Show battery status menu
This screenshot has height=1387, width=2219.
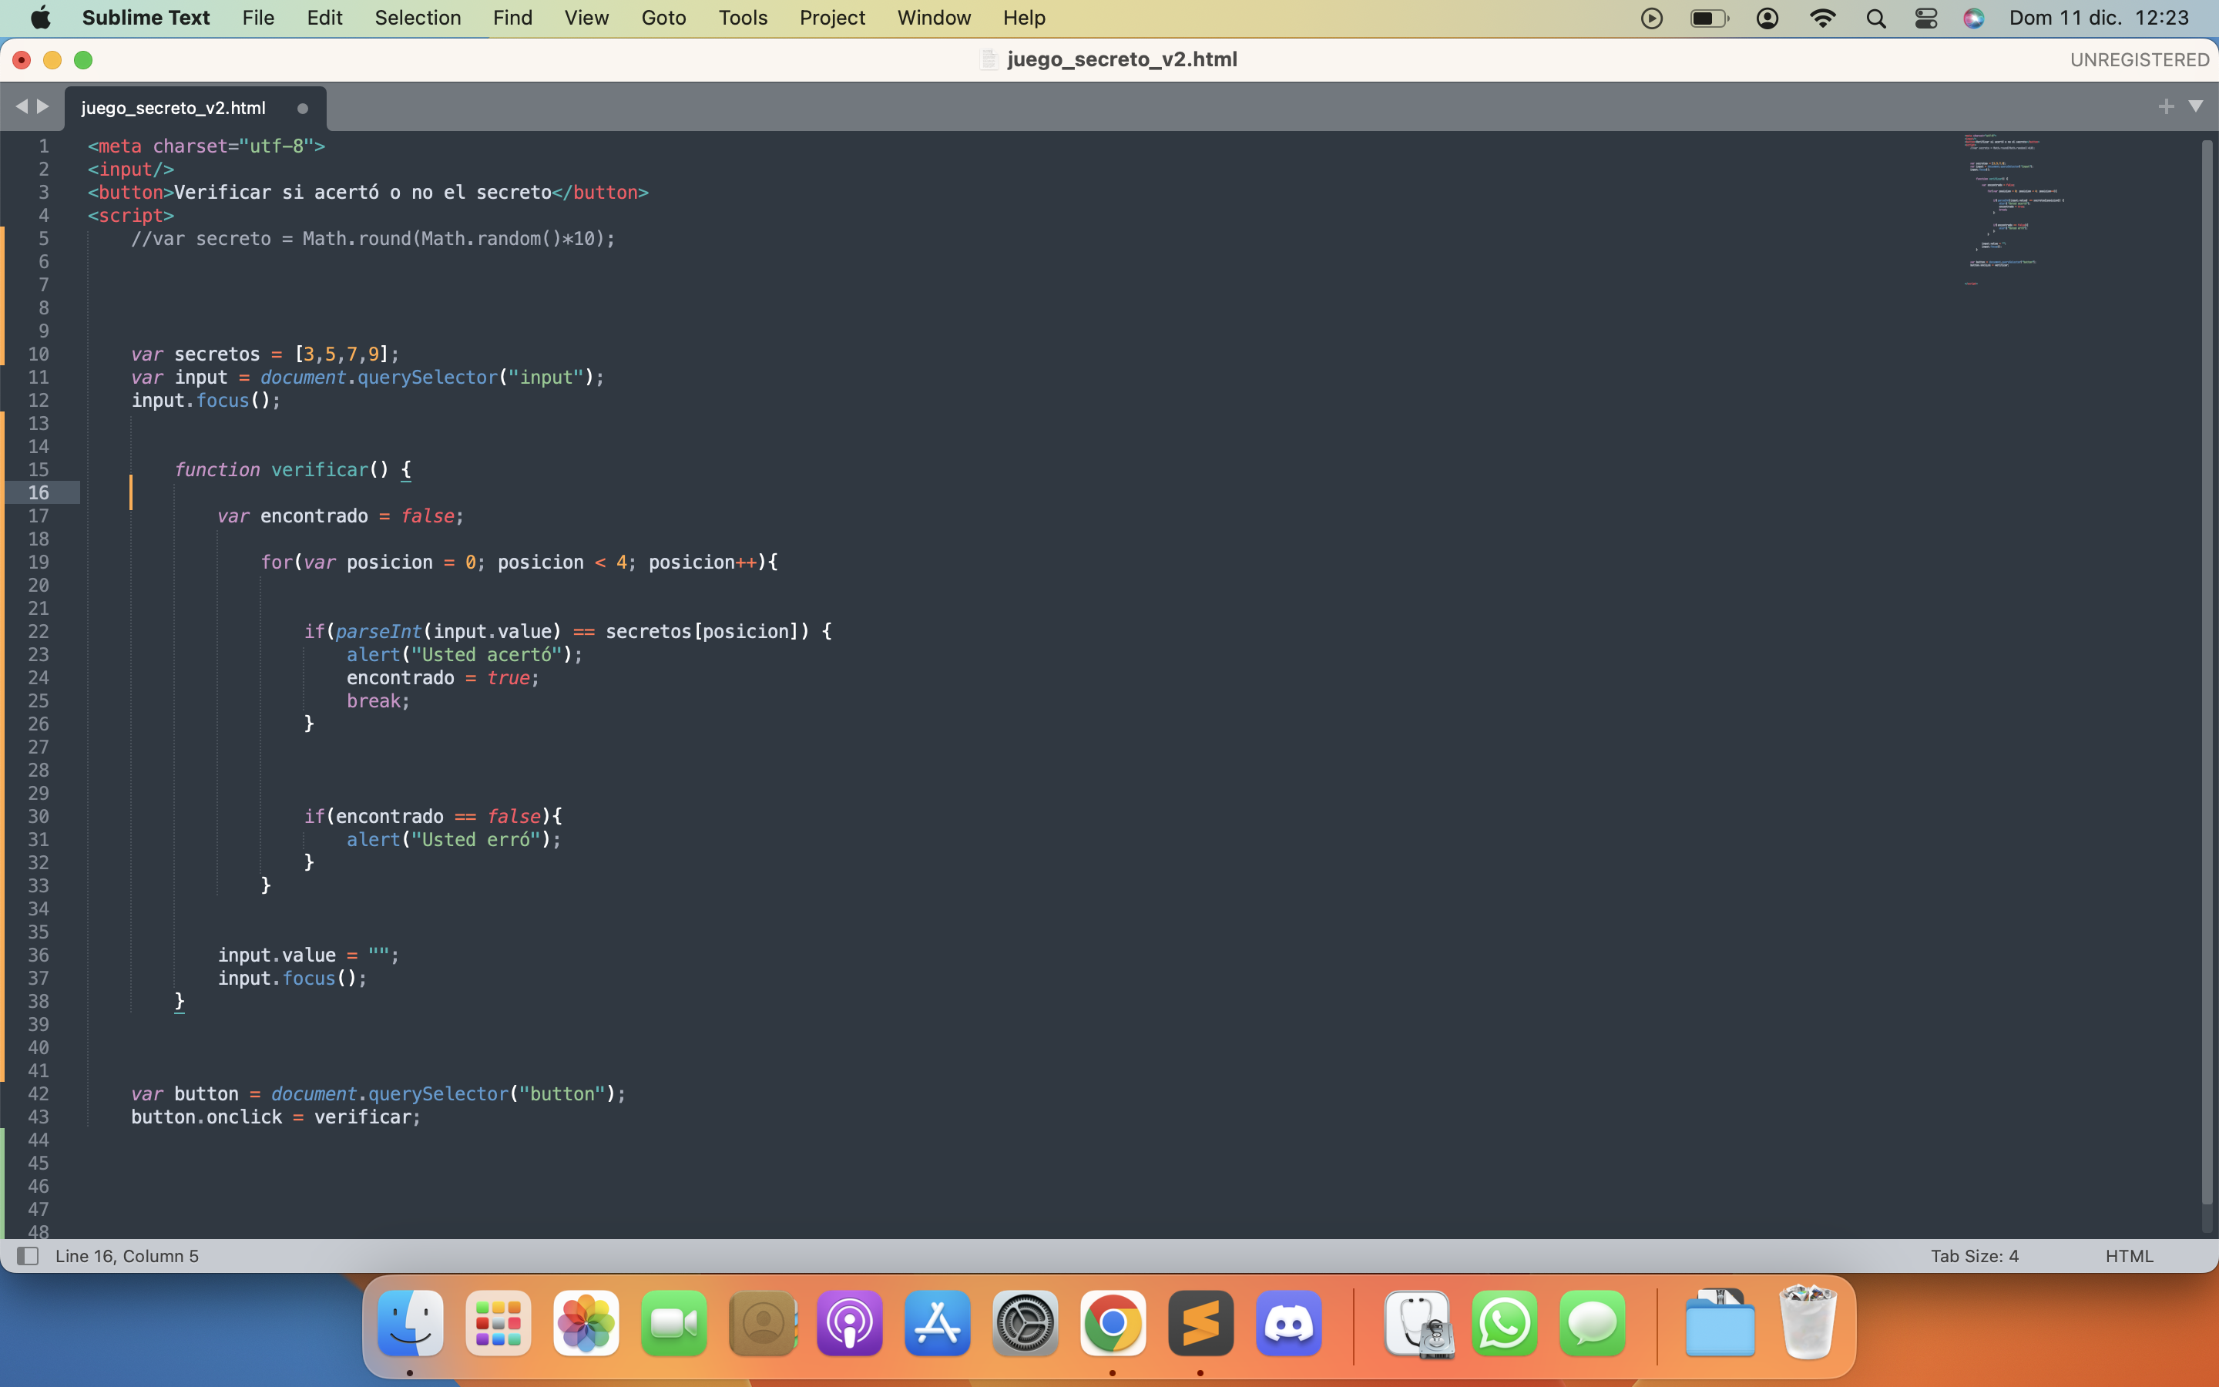click(1709, 18)
